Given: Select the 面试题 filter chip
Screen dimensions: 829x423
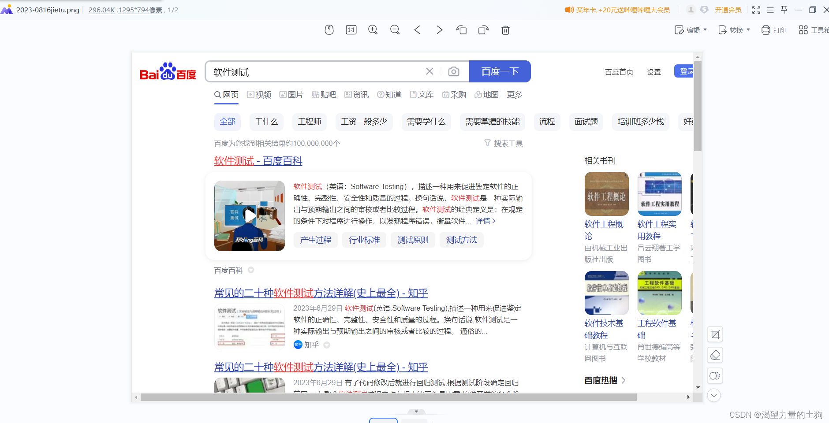Looking at the screenshot, I should [x=586, y=122].
